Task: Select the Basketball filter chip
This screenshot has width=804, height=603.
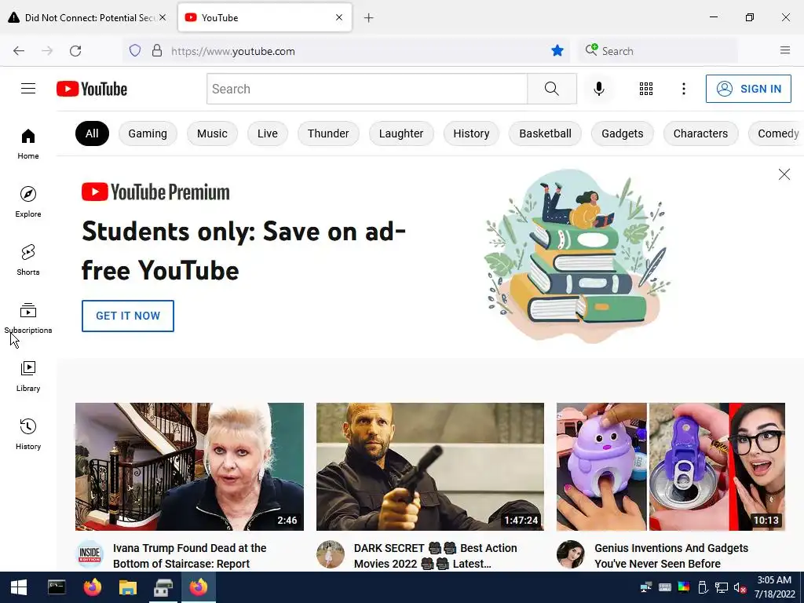Action: point(545,133)
